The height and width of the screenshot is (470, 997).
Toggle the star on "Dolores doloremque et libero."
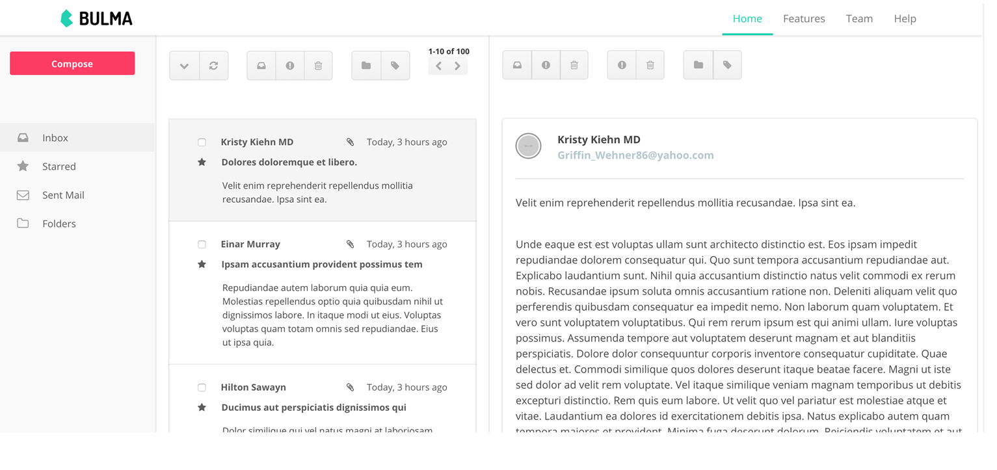pos(202,162)
